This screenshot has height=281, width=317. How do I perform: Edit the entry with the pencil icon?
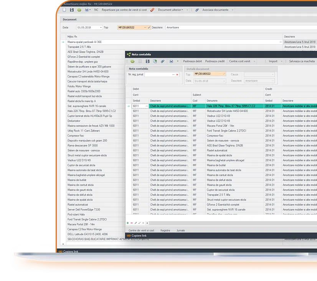pyautogui.click(x=135, y=223)
